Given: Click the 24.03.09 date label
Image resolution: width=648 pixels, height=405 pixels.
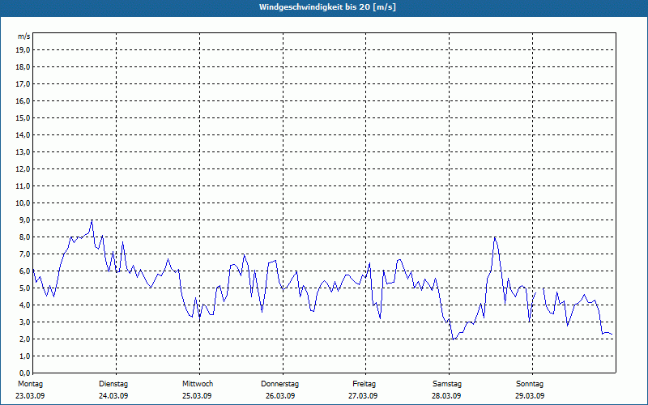Looking at the screenshot, I should [x=113, y=396].
